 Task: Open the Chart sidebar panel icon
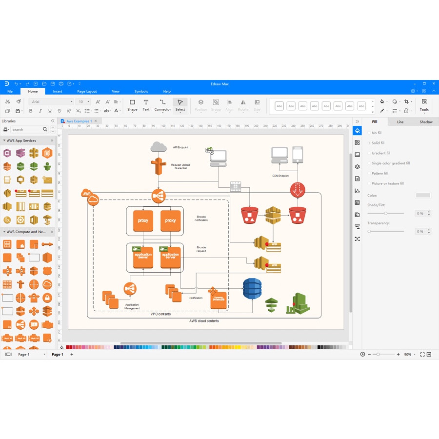[357, 191]
